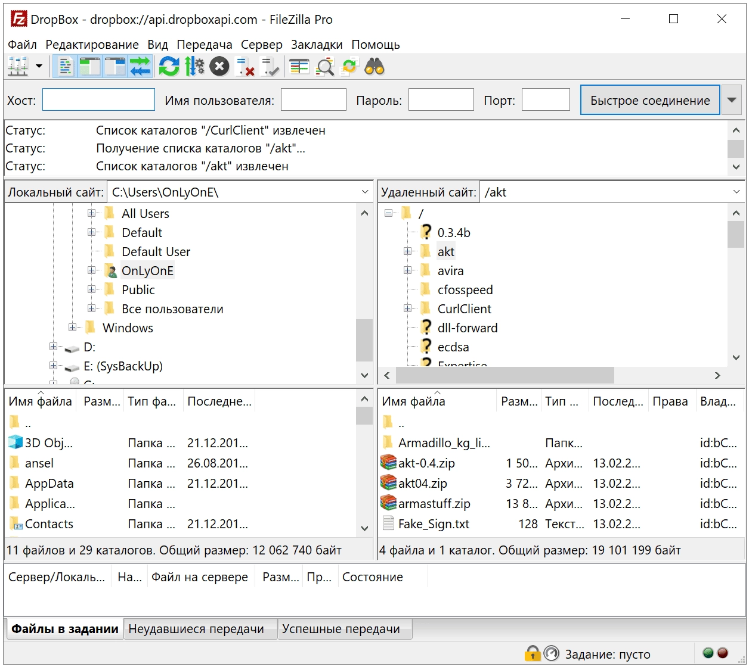The width and height of the screenshot is (749, 667).
Task: Search files with the binoculars icon
Action: click(x=374, y=66)
